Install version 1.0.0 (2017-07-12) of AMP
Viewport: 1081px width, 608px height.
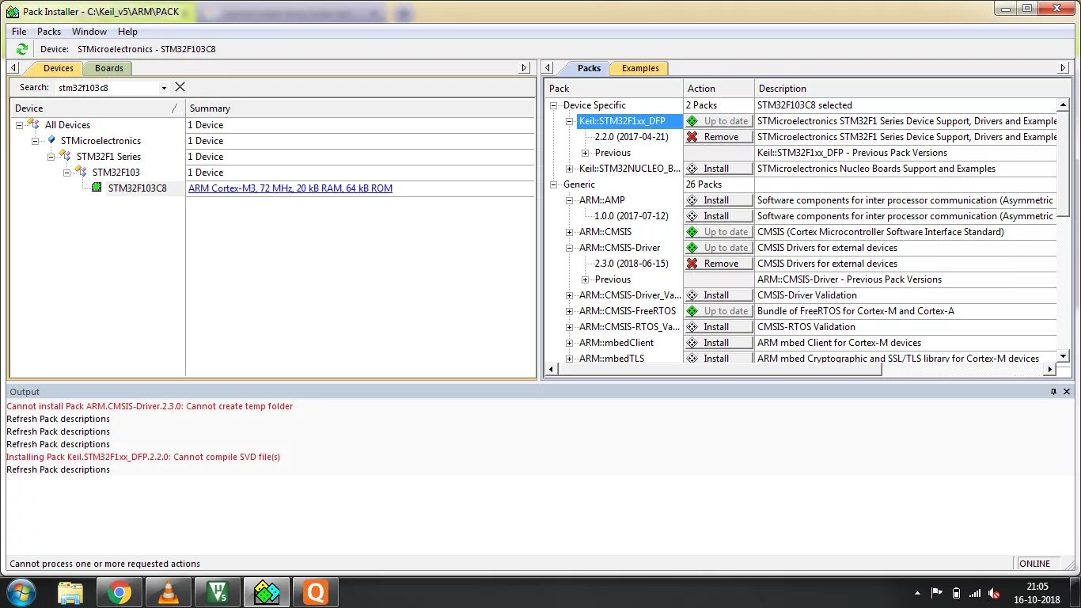click(x=719, y=216)
